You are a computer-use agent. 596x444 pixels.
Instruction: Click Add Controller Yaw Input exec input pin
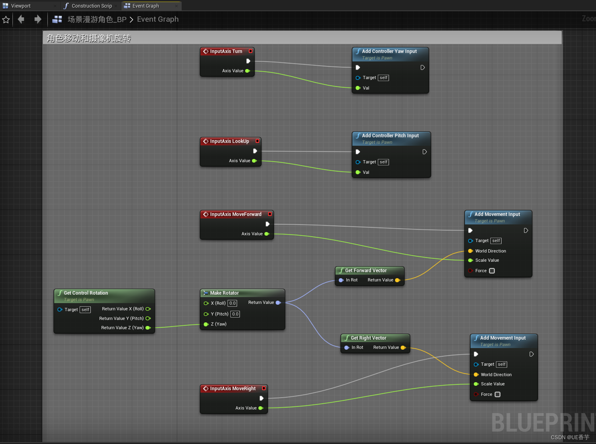click(x=358, y=67)
